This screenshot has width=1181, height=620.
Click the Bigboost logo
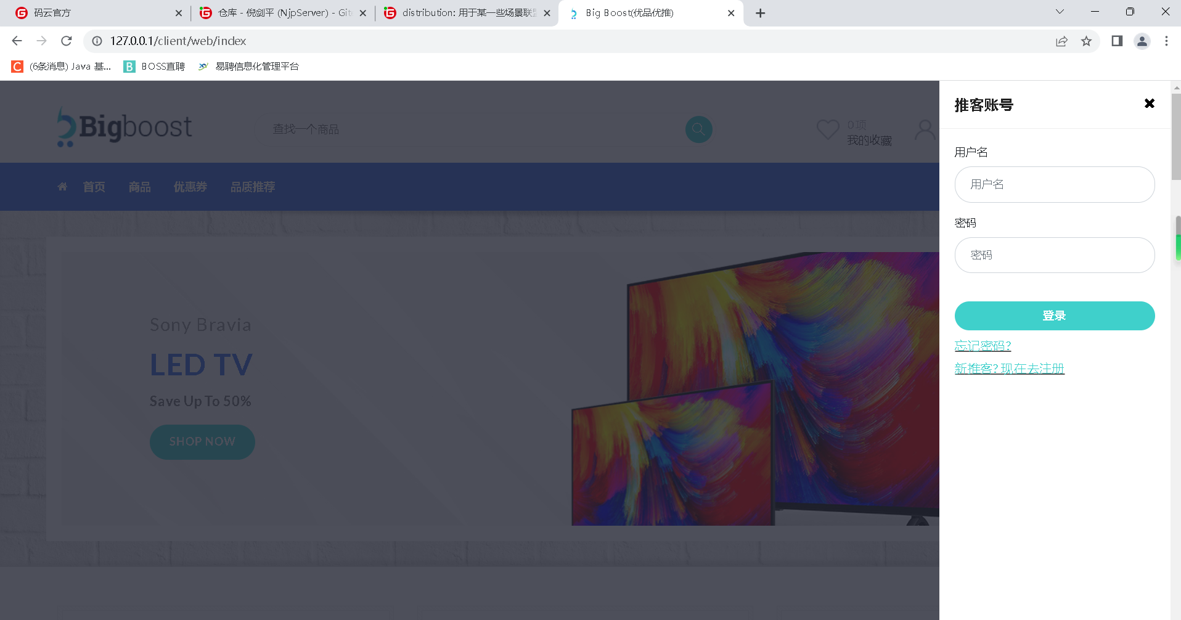(125, 128)
